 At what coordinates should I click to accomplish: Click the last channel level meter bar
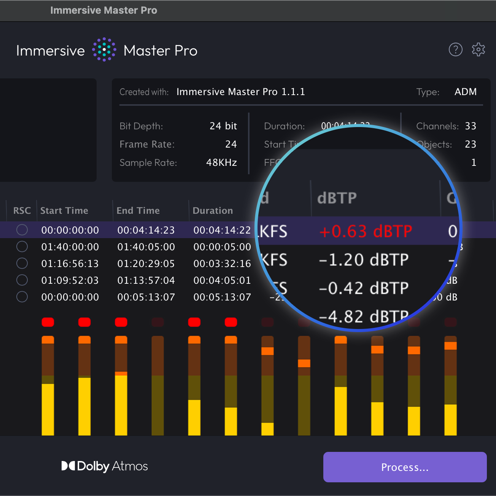pos(450,385)
